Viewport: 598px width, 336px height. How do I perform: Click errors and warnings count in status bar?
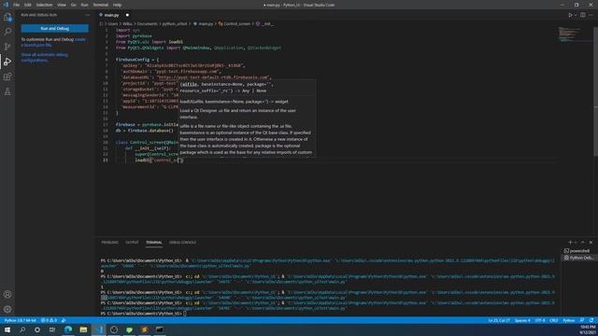coord(49,320)
